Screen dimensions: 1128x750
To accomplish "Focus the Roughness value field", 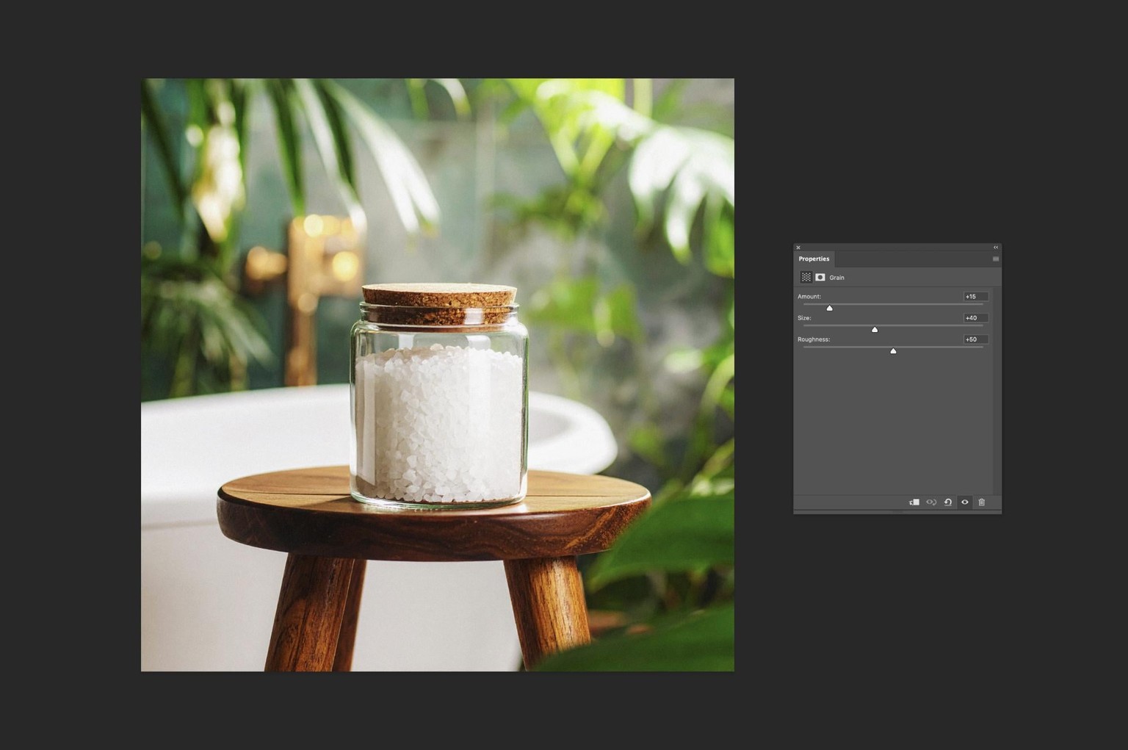I will [x=975, y=339].
